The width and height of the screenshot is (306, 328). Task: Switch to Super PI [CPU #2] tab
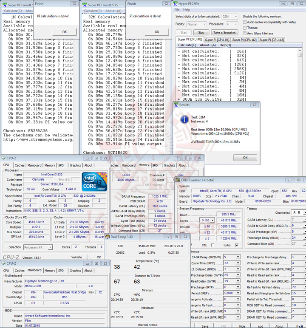tap(244, 40)
